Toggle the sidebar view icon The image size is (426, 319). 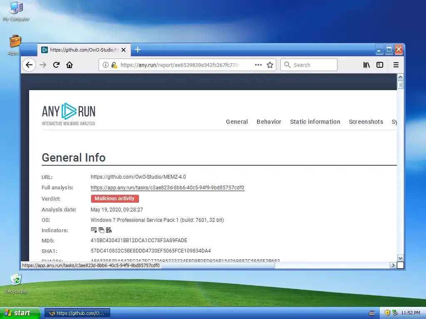380,65
